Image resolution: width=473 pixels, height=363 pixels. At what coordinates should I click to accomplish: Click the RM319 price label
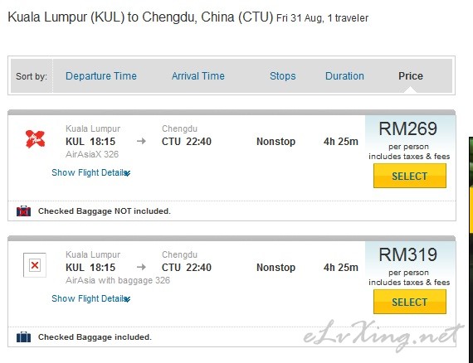407,254
